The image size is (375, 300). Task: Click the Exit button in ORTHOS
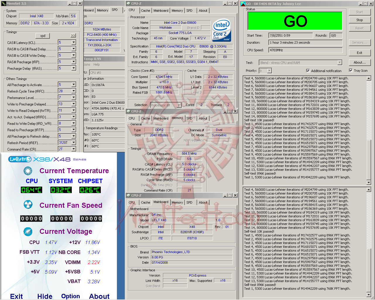coord(359,53)
